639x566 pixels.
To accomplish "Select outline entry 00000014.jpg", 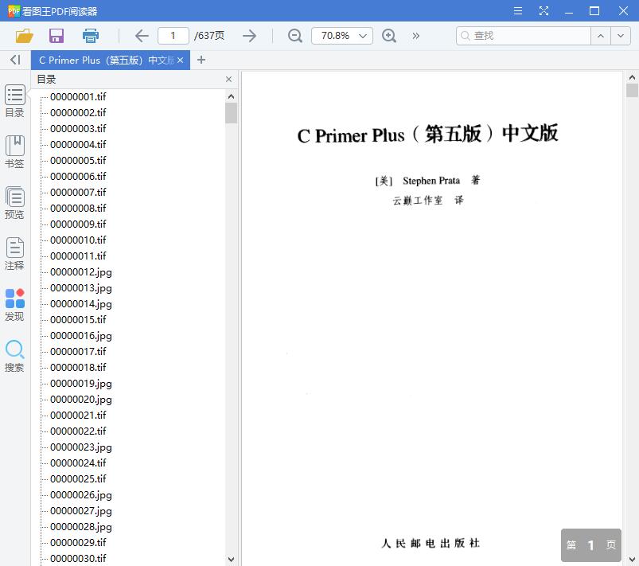I will tap(81, 304).
